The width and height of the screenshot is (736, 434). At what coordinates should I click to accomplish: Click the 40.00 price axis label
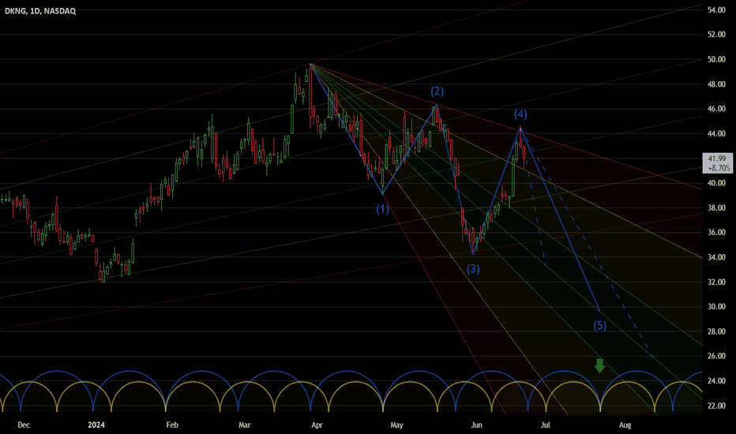(x=716, y=183)
